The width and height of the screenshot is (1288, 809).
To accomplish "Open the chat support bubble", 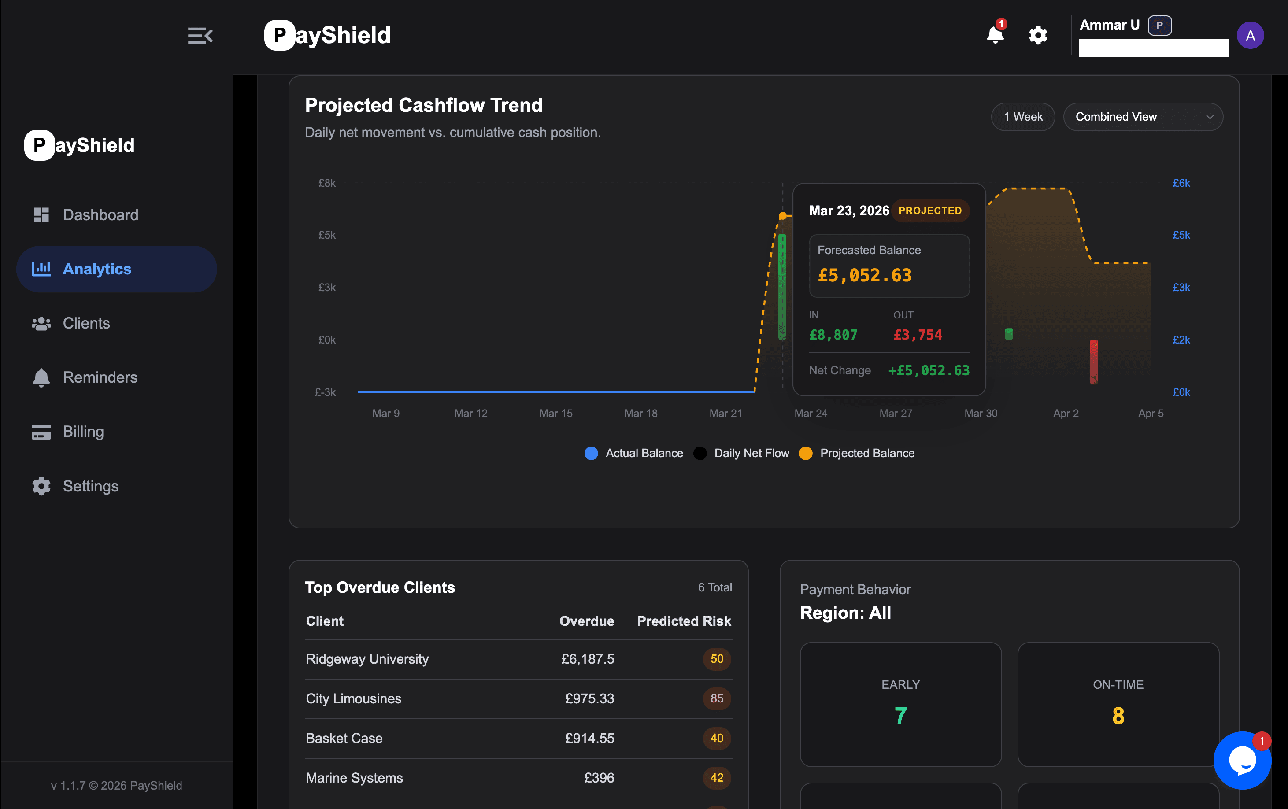I will pyautogui.click(x=1242, y=760).
